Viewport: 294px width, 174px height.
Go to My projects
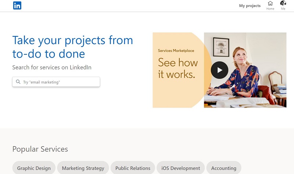pyautogui.click(x=250, y=6)
